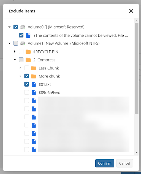Tick the $89o6h9vvd file checkbox
Image resolution: width=141 pixels, height=174 pixels.
coord(26,92)
